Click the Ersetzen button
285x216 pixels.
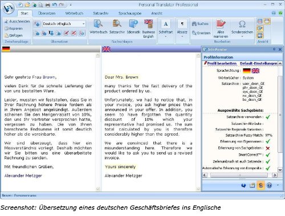pos(201,33)
